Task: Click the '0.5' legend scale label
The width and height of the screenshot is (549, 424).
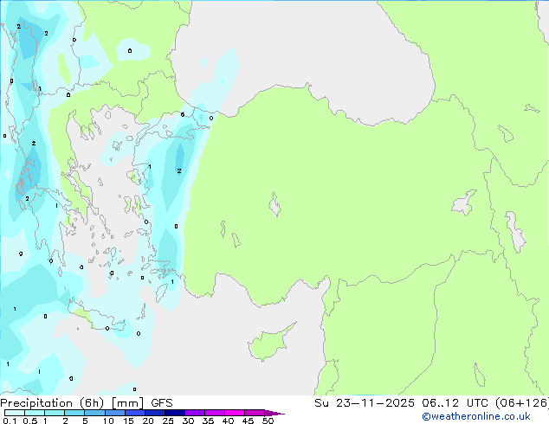Action: pyautogui.click(x=30, y=421)
